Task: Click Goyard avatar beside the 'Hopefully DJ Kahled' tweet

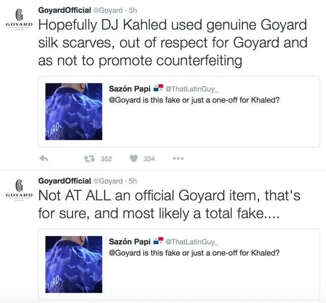Action: (x=19, y=20)
